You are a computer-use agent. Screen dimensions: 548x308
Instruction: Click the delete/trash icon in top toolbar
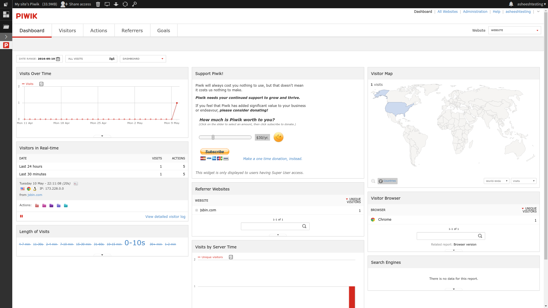coord(98,4)
